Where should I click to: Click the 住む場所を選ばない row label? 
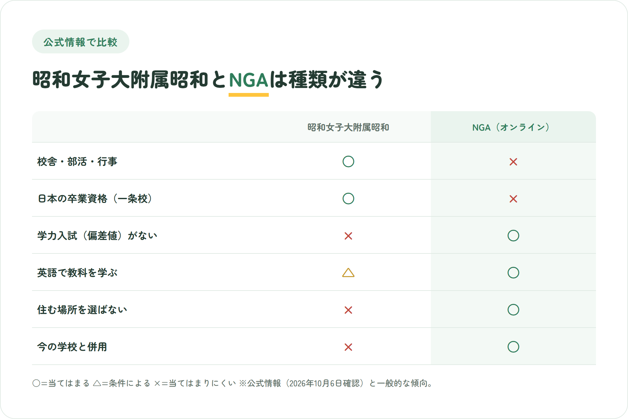(x=82, y=310)
